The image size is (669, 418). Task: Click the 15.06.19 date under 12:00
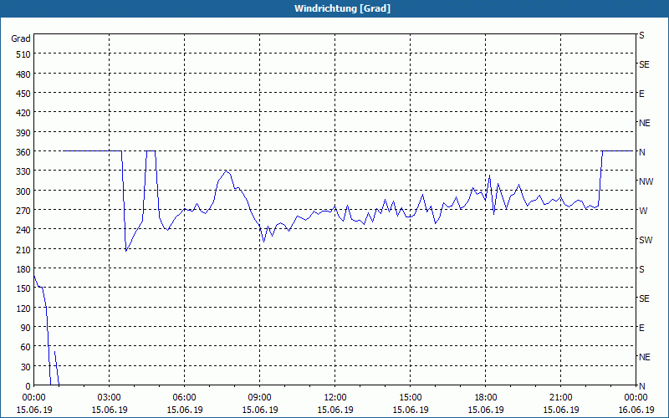(x=335, y=410)
